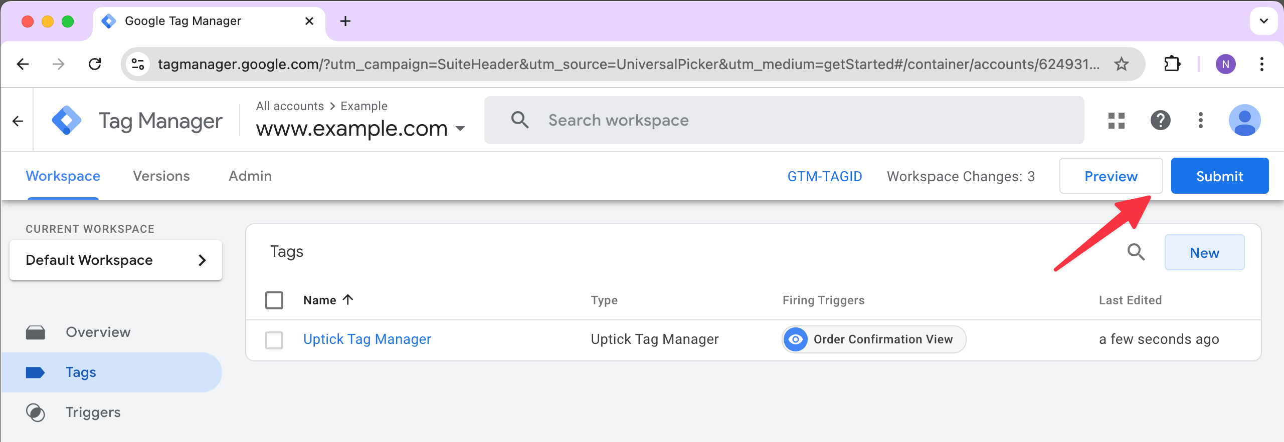
Task: Check the Uptick Tag Manager row checkbox
Action: click(x=274, y=340)
